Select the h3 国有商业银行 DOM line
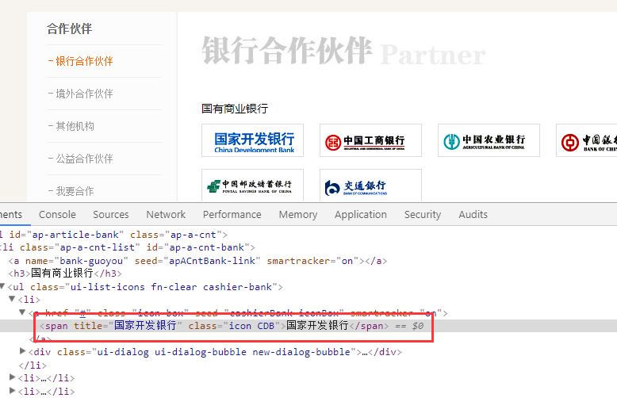The image size is (617, 398). (65, 274)
